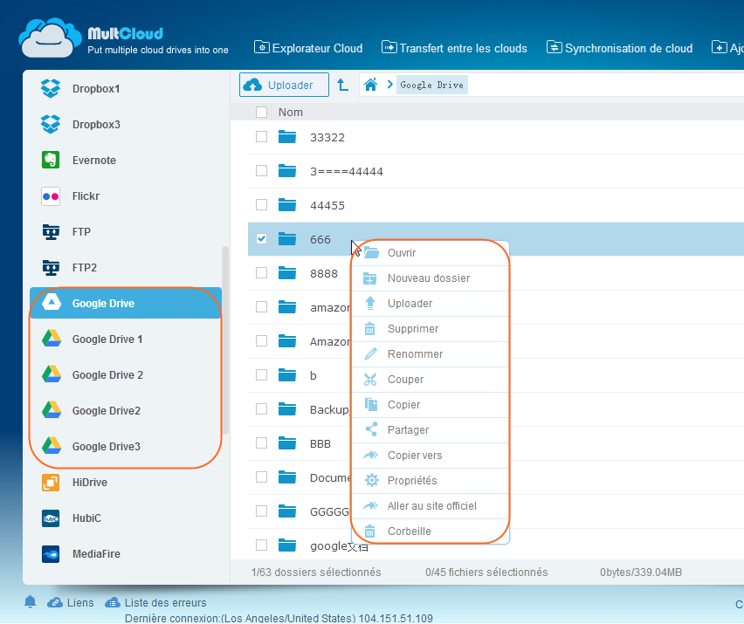Select the MediaFire cloud icon
This screenshot has height=624, width=744.
(x=51, y=554)
